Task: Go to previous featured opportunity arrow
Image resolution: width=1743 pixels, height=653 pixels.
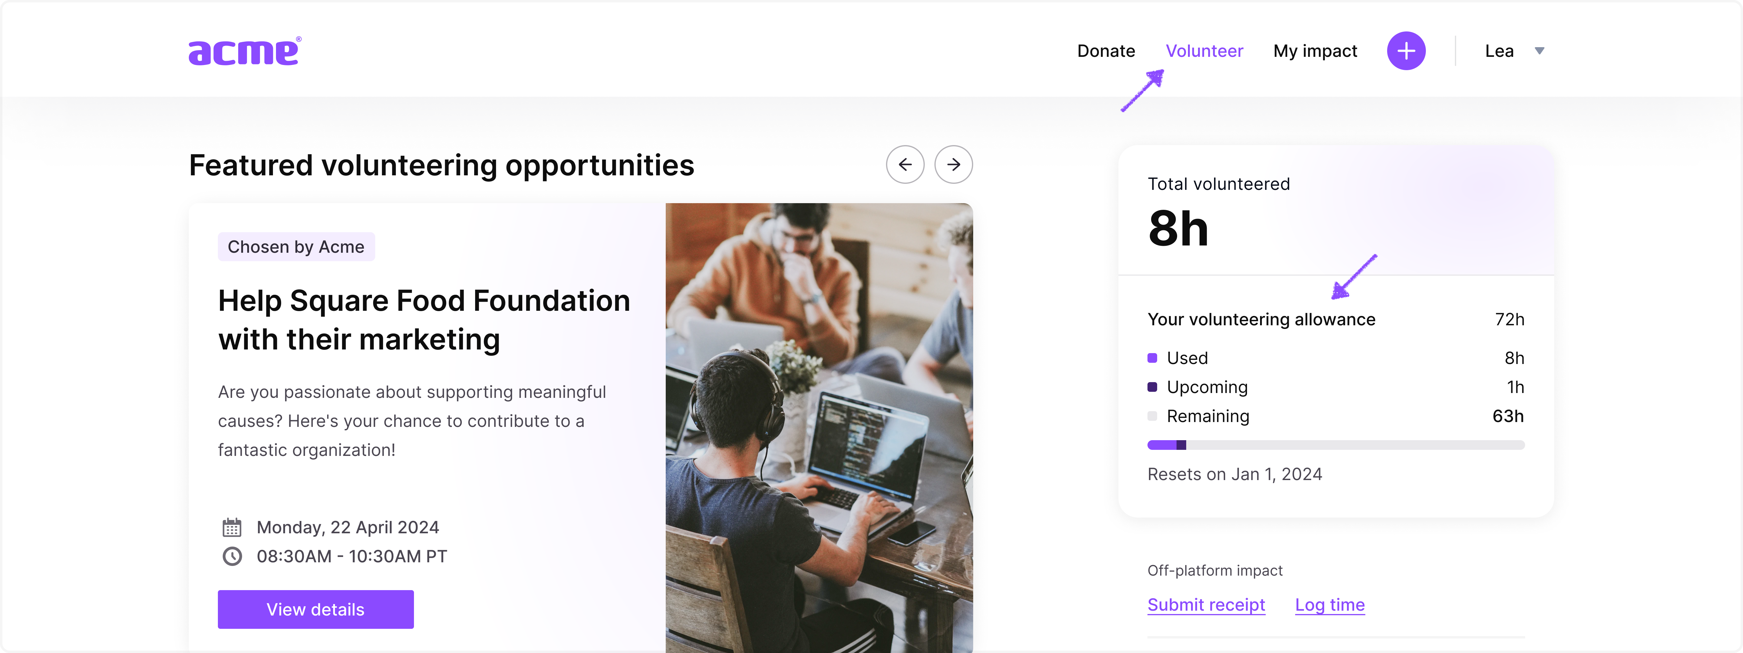Action: [905, 164]
